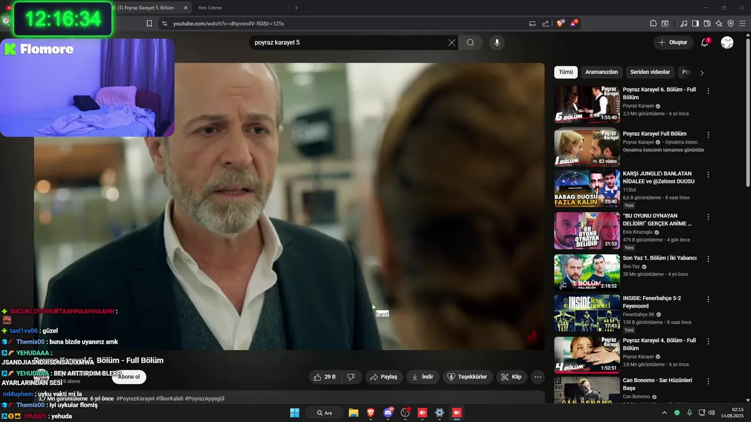Open the browser hamburger main menu
Screen dimensions: 751x422
[742, 23]
